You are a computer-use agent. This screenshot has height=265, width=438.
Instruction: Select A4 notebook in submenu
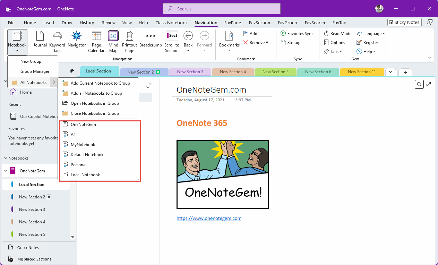point(99,135)
